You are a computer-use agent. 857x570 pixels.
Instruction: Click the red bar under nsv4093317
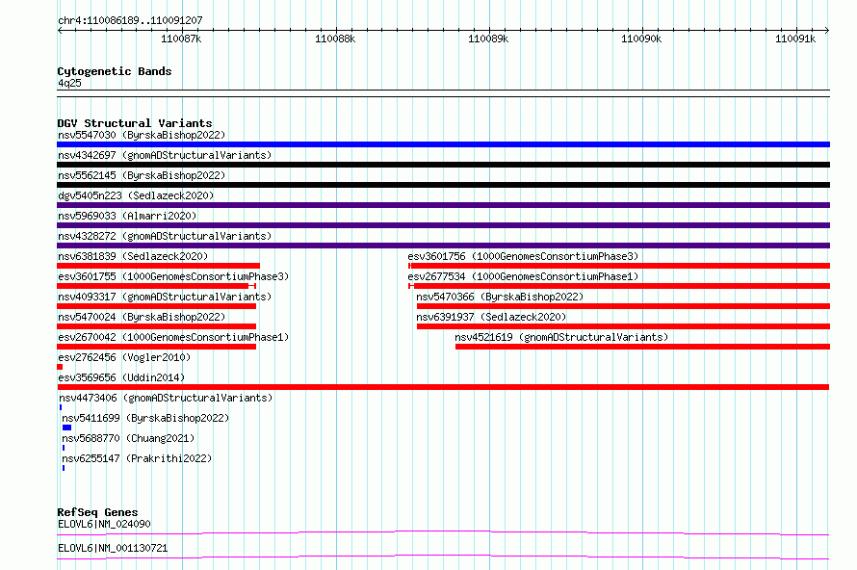tap(156, 306)
